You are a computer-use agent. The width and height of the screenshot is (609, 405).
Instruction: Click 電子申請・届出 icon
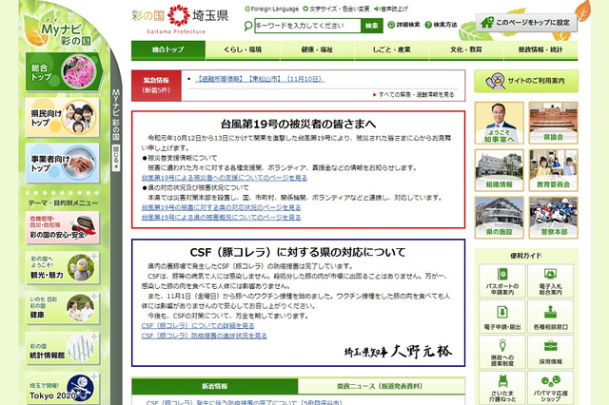pyautogui.click(x=502, y=317)
